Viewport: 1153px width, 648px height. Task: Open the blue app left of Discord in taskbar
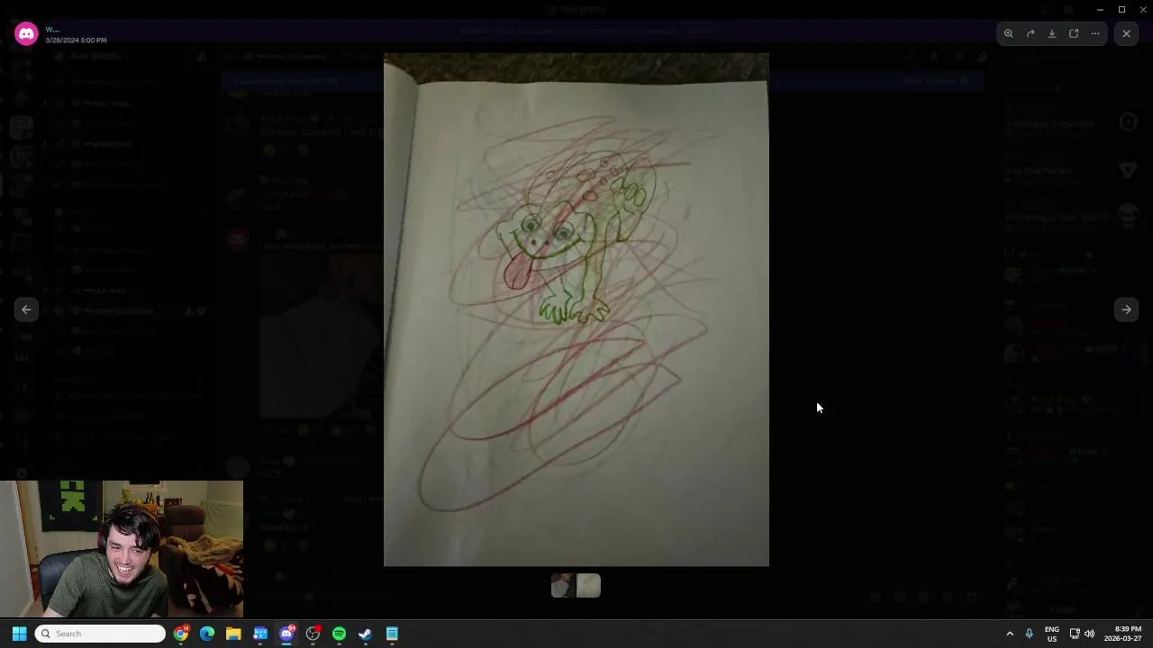(x=260, y=634)
